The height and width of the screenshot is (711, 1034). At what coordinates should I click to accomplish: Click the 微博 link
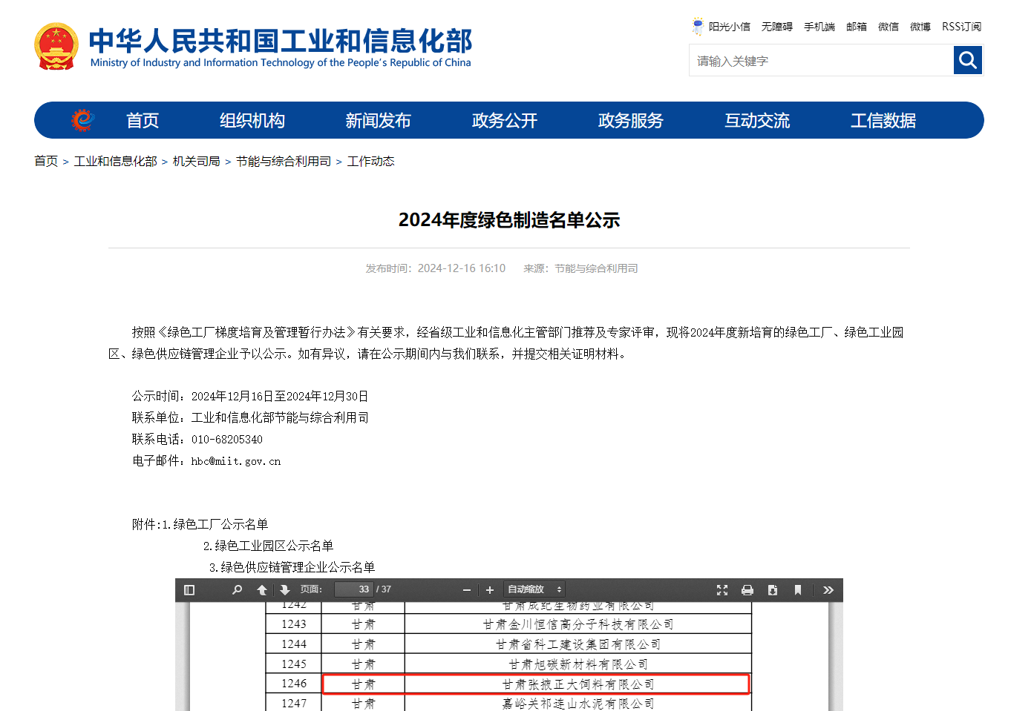(x=920, y=27)
